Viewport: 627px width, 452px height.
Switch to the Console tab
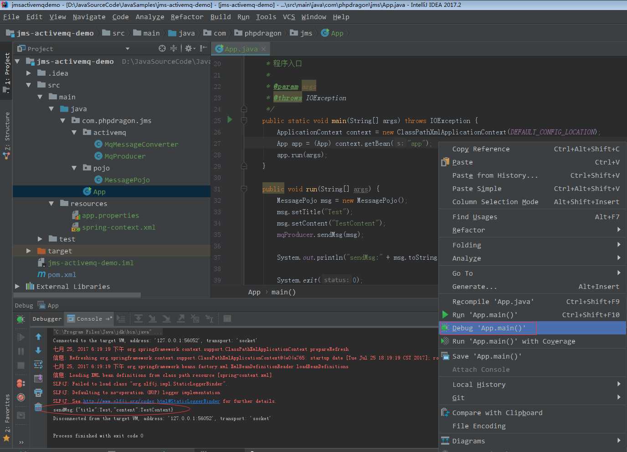pyautogui.click(x=89, y=319)
